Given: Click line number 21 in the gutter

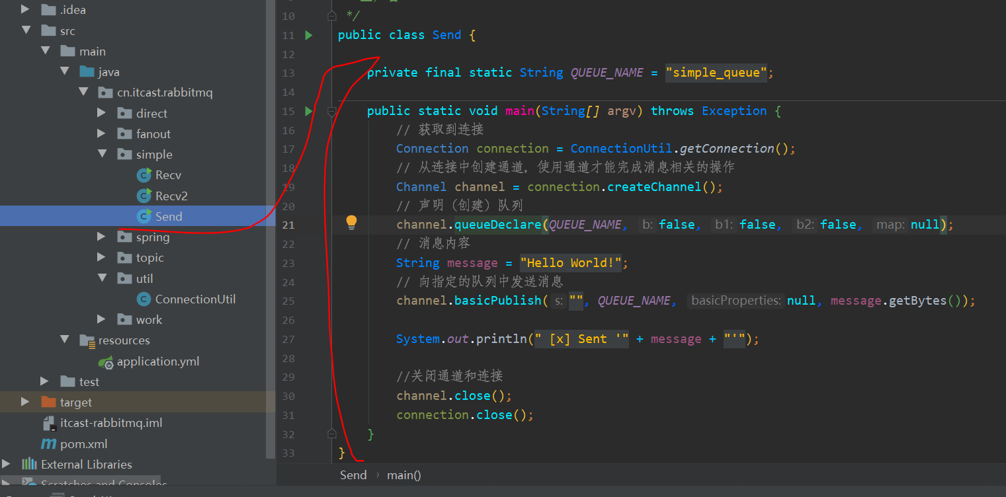Looking at the screenshot, I should point(288,225).
